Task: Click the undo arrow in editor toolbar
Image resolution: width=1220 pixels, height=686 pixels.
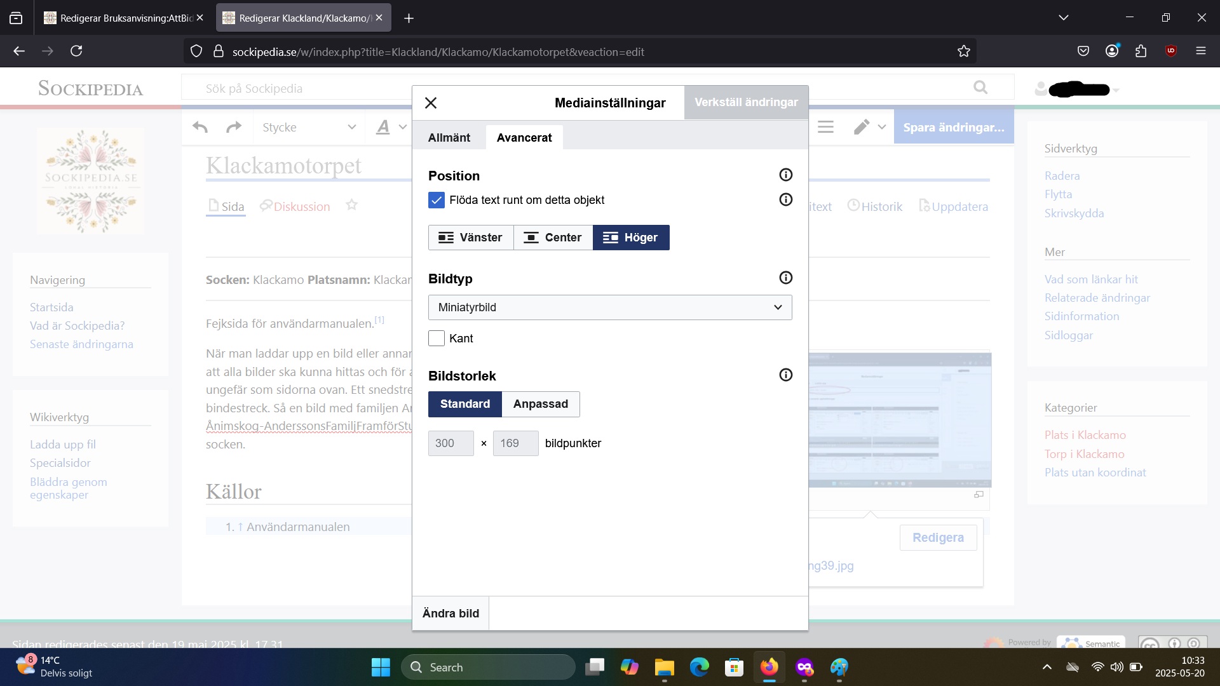Action: coord(200,127)
